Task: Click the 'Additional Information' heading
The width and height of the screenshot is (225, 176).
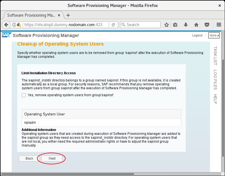Action: [x=39, y=130]
